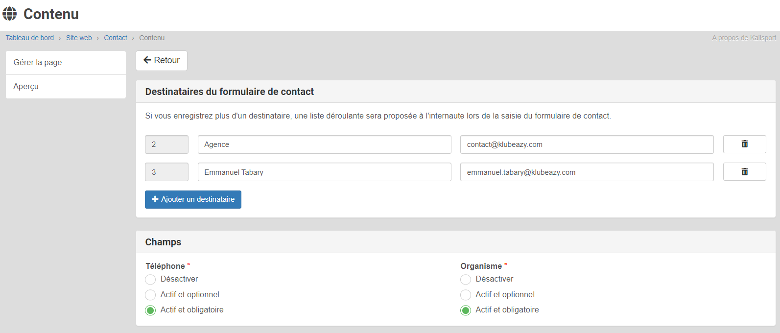The image size is (780, 333).
Task: Delete the Agence recipient with trash icon
Action: [x=744, y=144]
